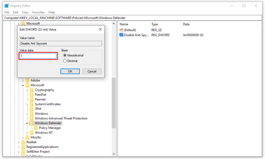Select the (Default) string value icon

coord(121,30)
